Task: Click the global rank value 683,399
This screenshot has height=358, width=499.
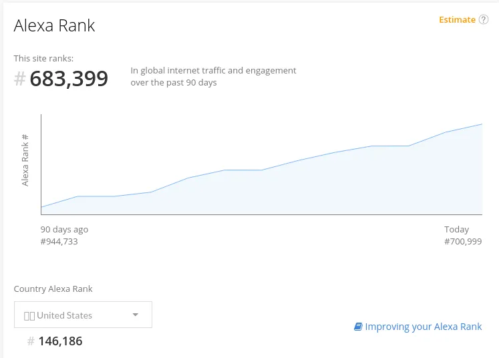Action: (x=69, y=79)
